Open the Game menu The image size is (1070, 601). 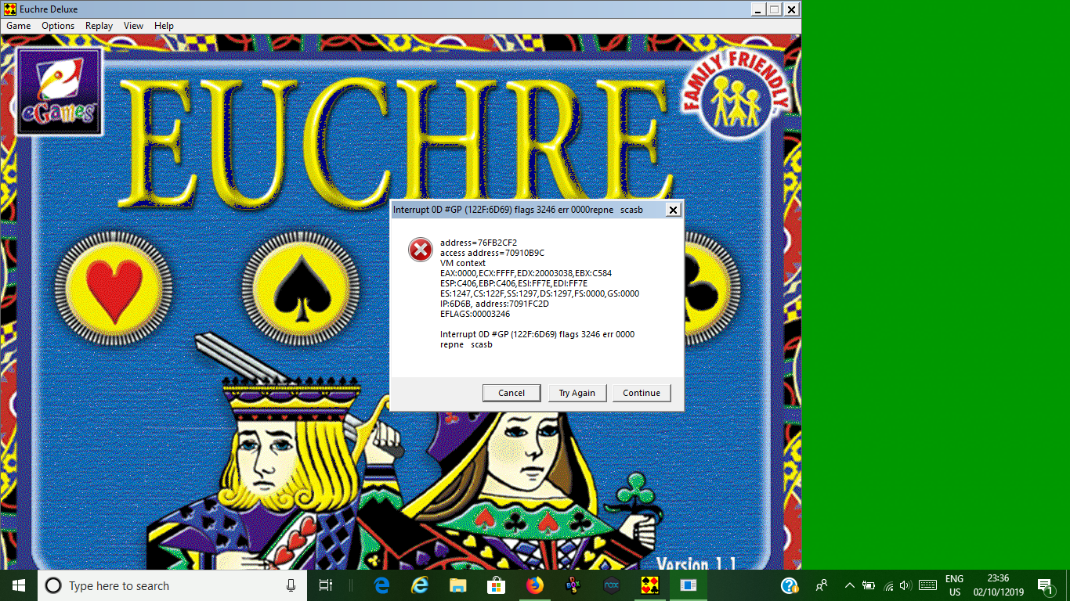[19, 26]
